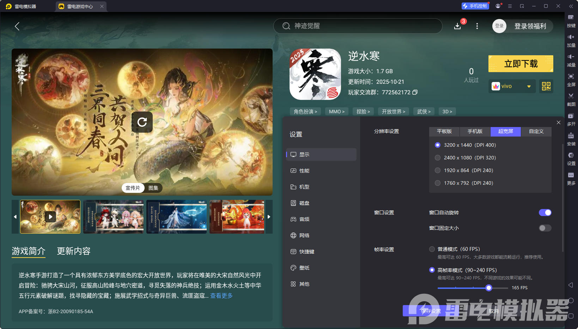
Task: Click the 立即下载 download button
Action: point(521,64)
